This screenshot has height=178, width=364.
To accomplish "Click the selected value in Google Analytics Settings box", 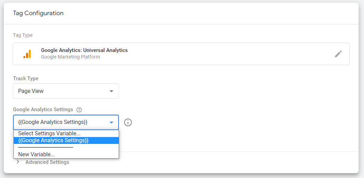I will [53, 122].
